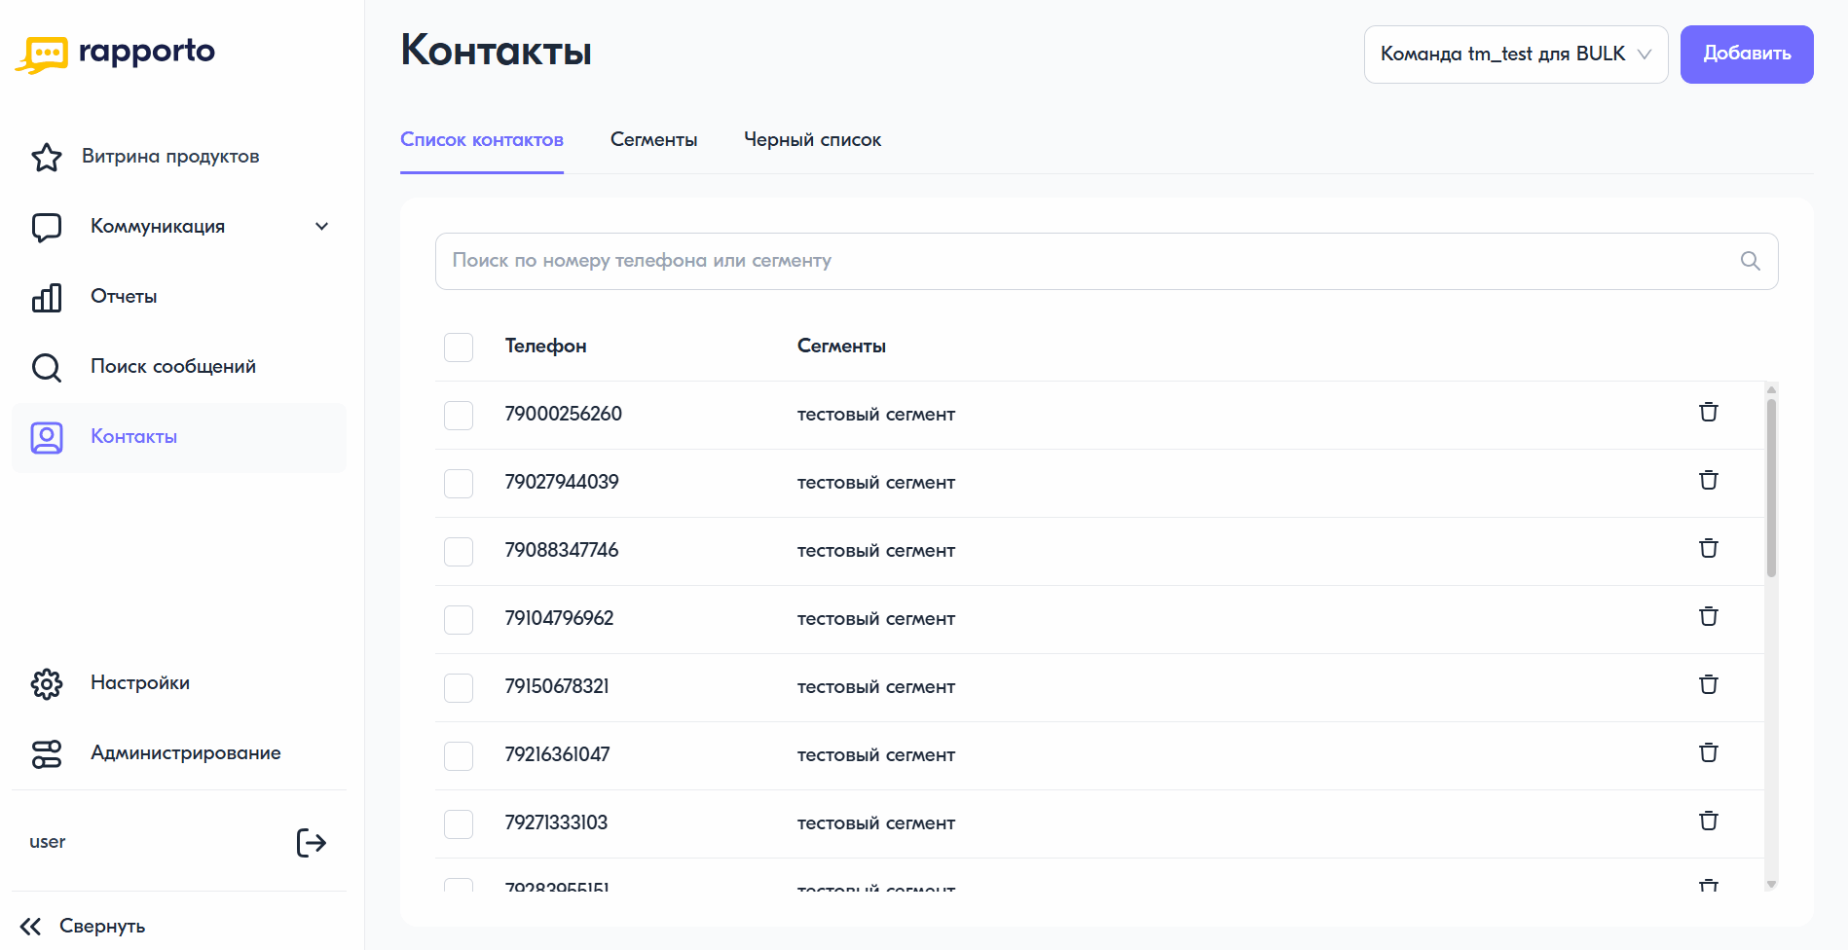Image resolution: width=1848 pixels, height=950 pixels.
Task: Click the Добавить button
Action: [1747, 55]
